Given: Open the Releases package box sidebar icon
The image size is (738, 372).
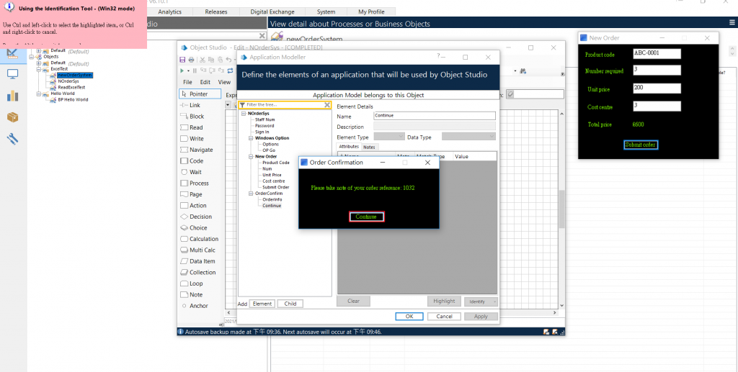Looking at the screenshot, I should (x=13, y=117).
